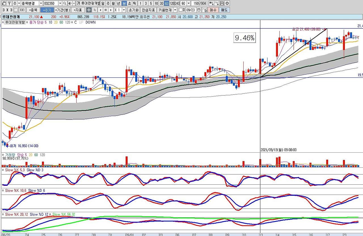
Task: Choose the 10 minute interval
Action: point(156,3)
